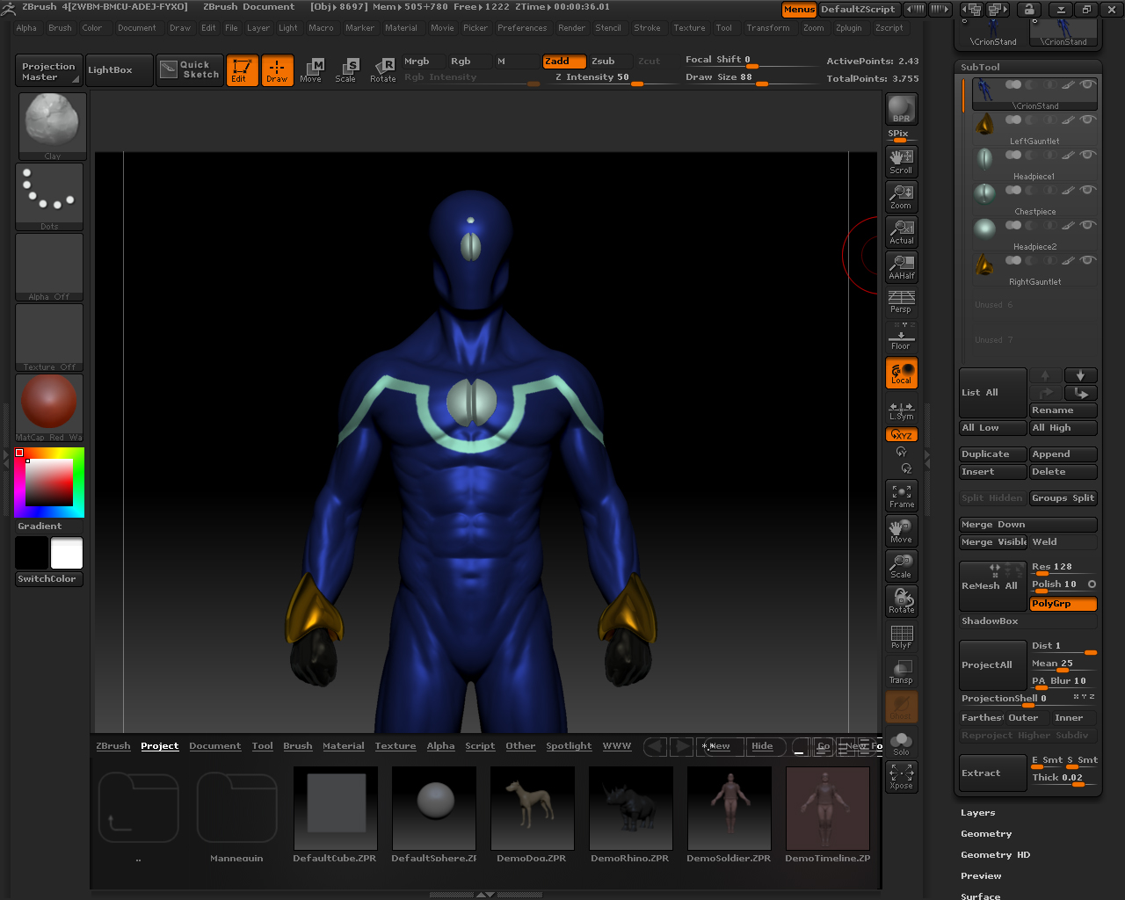
Task: Toggle the Persp perspective icon
Action: tap(901, 301)
